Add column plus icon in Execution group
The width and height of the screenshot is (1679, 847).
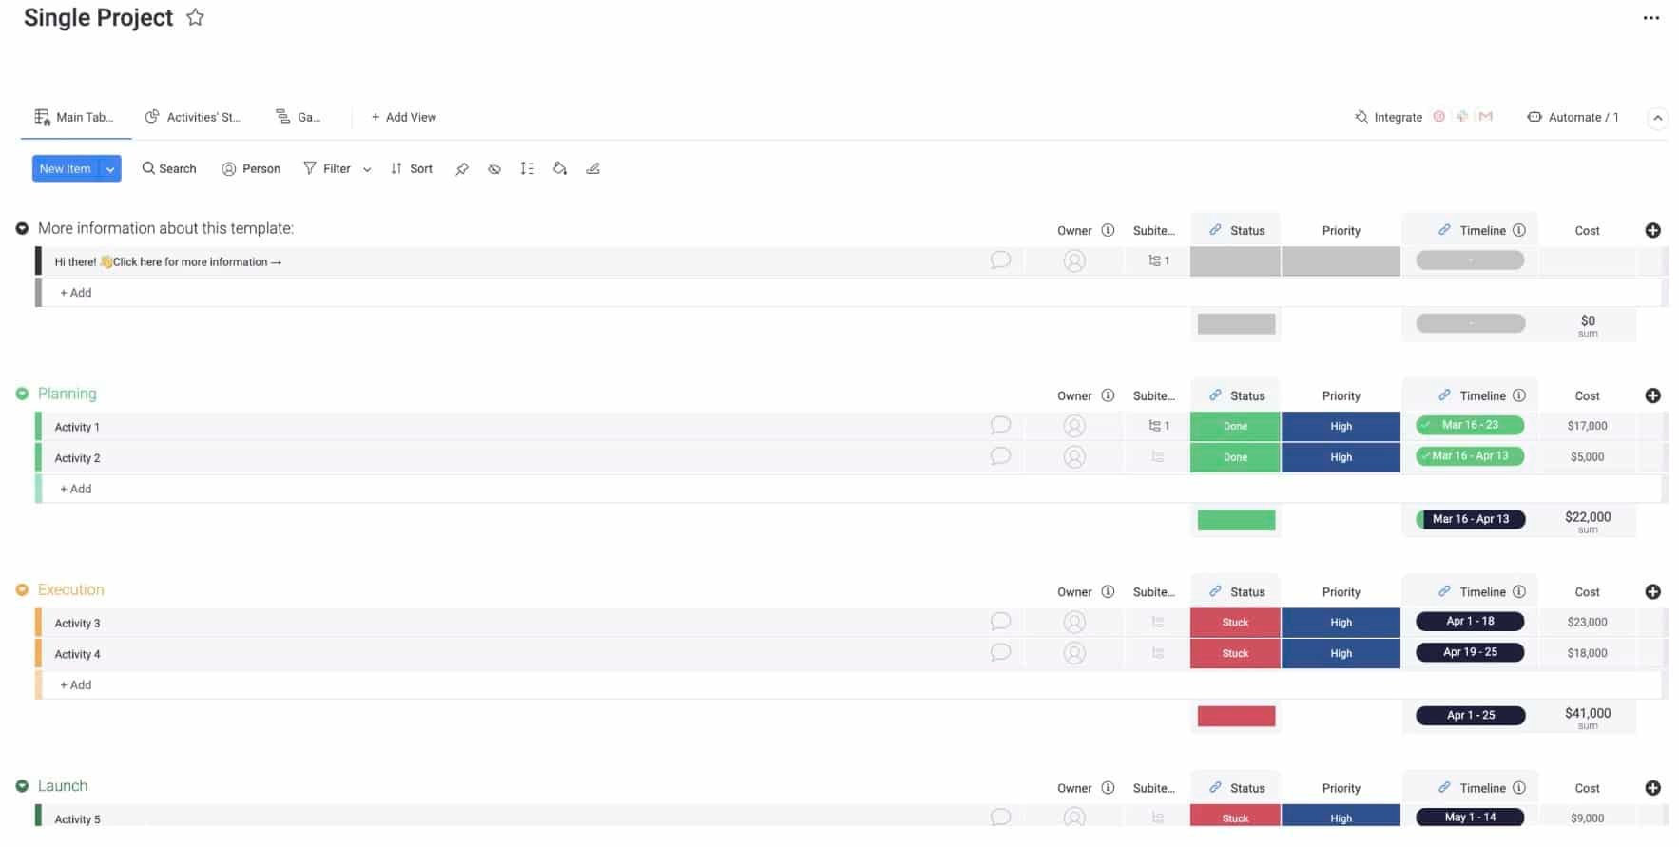click(1652, 591)
